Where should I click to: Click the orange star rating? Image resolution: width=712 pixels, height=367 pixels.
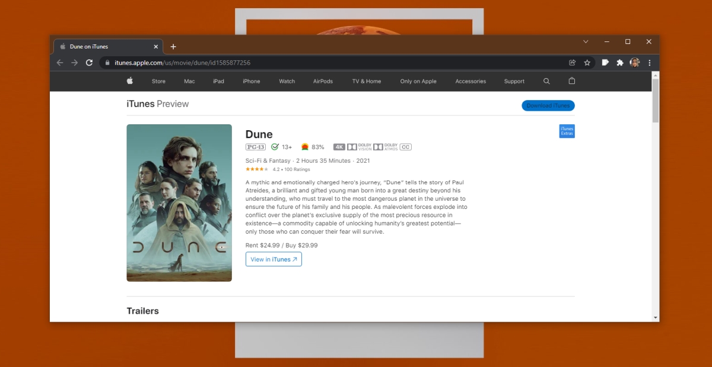tap(257, 169)
